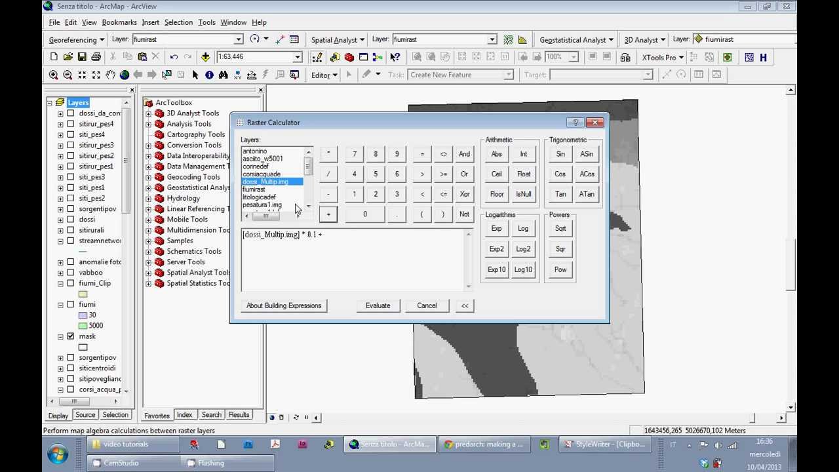Enable the vabboo layer checkbox

(x=71, y=273)
